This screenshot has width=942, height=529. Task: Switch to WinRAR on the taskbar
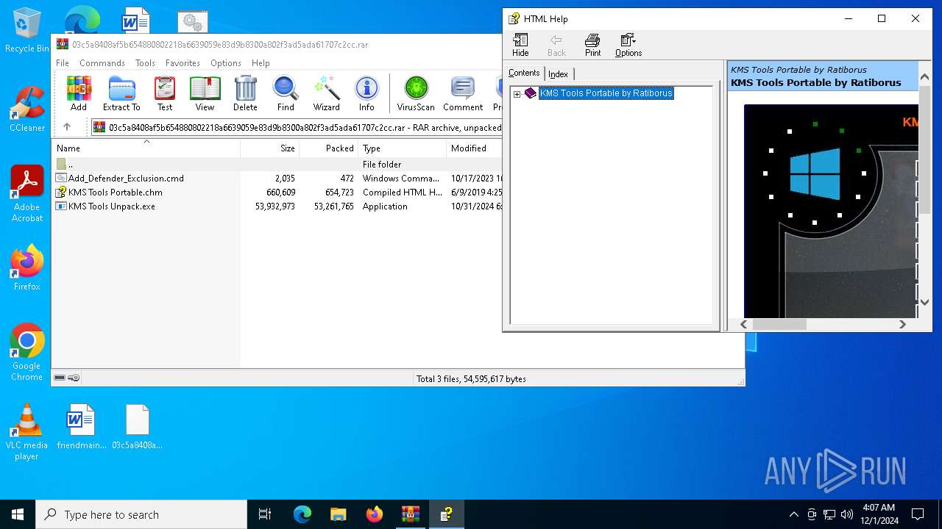[410, 514]
